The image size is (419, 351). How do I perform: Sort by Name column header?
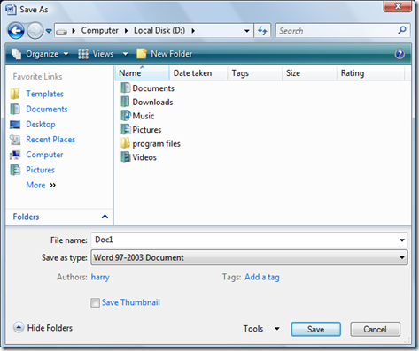coord(142,73)
